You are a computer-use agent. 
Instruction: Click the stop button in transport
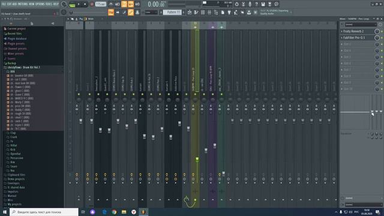85,4
